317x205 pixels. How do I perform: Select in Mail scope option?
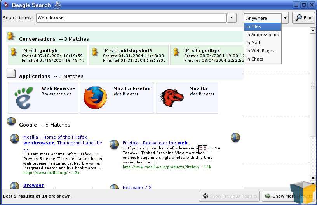coord(262,43)
